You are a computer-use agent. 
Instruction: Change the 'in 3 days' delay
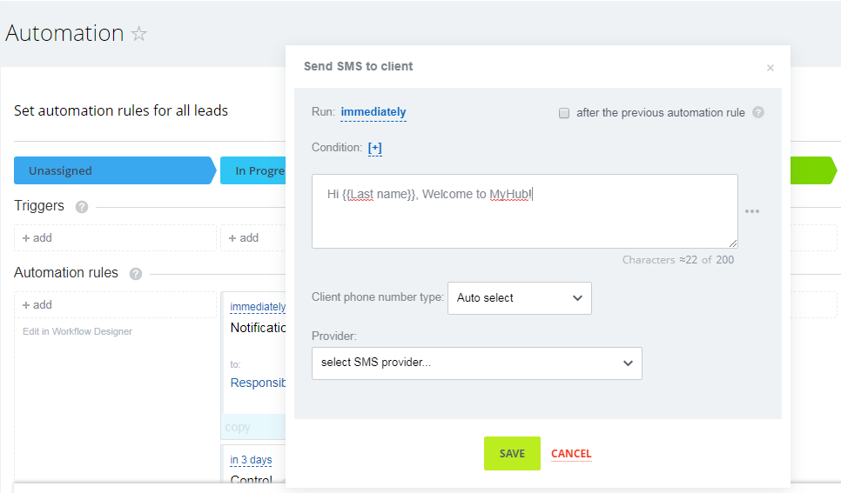[251, 460]
